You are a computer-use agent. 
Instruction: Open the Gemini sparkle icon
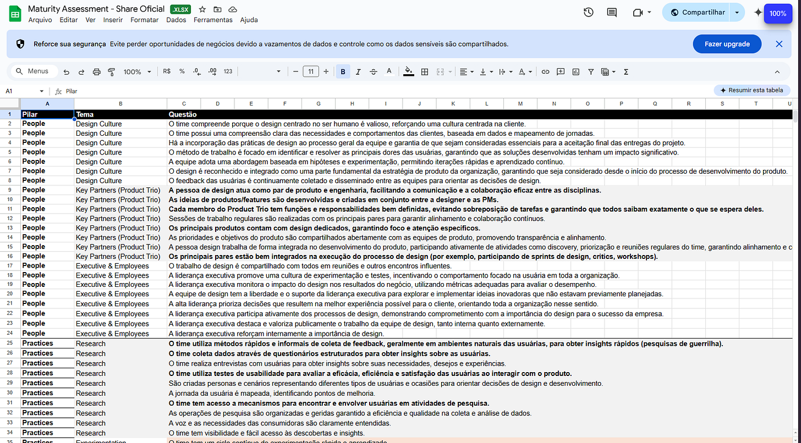[x=758, y=13]
